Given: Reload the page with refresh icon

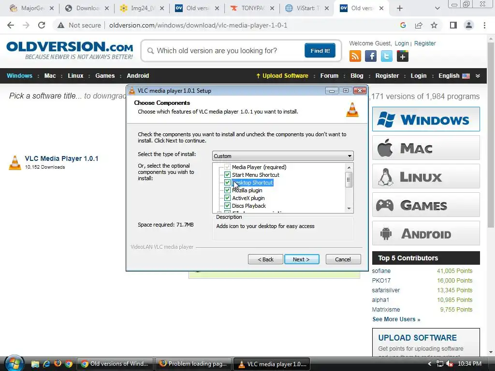Looking at the screenshot, I should tap(42, 25).
